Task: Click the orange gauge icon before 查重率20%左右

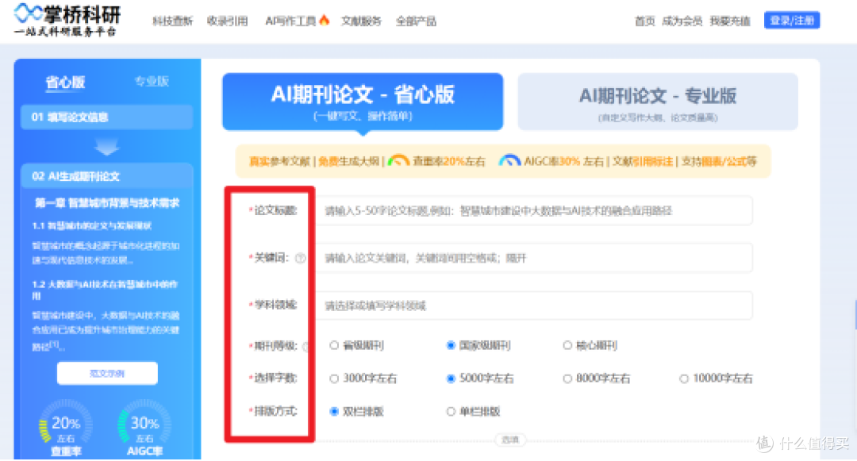Action: pos(398,161)
